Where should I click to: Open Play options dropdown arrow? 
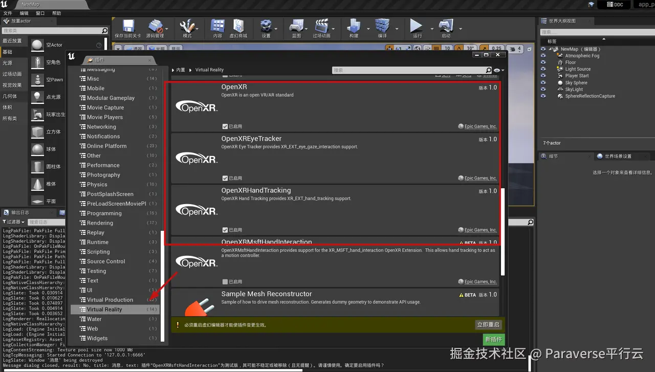pyautogui.click(x=431, y=29)
